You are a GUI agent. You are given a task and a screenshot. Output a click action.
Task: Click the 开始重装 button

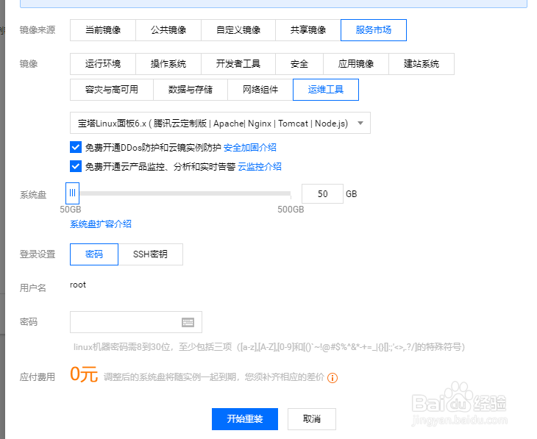click(x=245, y=419)
